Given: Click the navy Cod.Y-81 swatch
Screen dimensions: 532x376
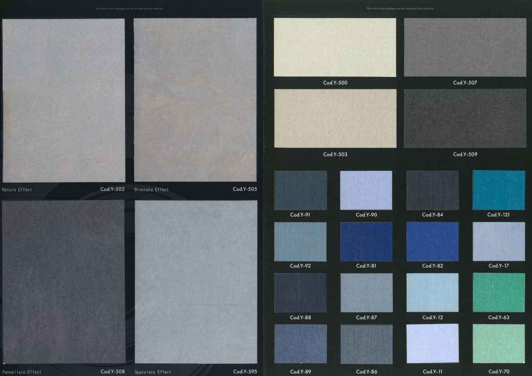Looking at the screenshot, I should click(366, 242).
